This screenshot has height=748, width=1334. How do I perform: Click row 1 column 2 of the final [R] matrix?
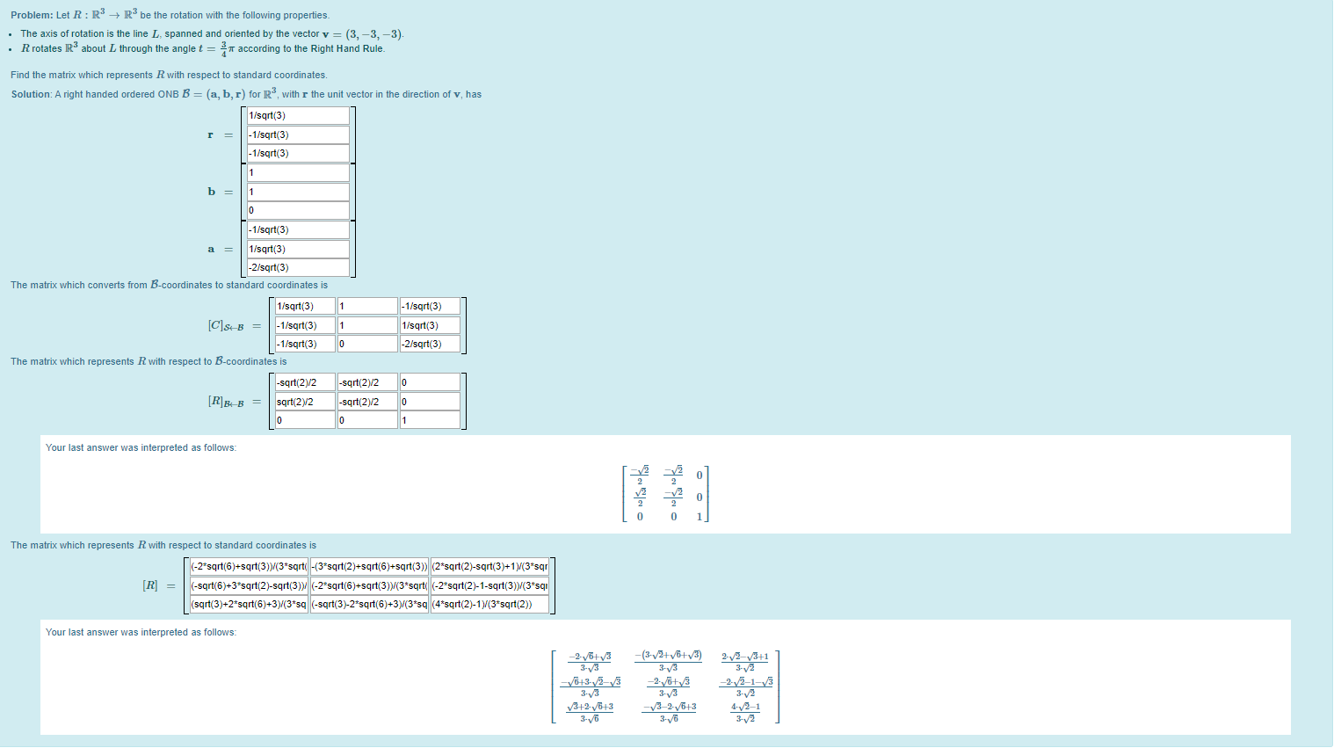click(369, 567)
